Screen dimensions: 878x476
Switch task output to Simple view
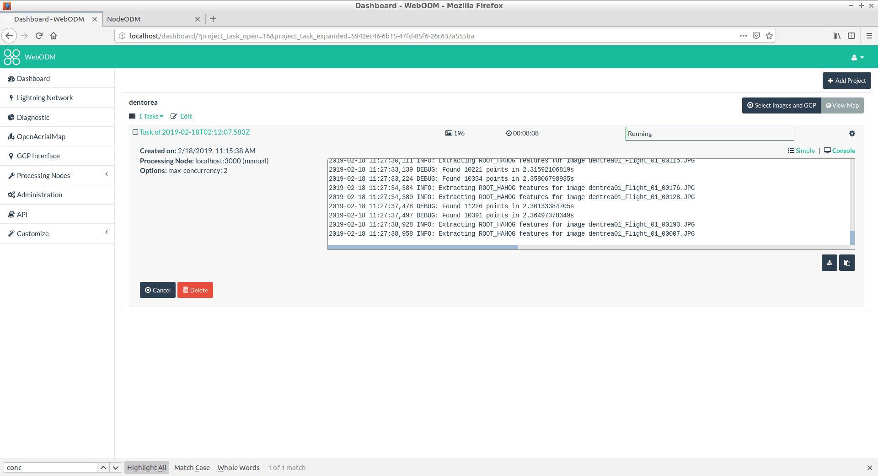[x=801, y=151]
